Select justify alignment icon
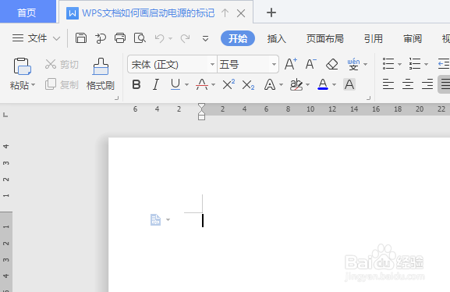 point(445,84)
